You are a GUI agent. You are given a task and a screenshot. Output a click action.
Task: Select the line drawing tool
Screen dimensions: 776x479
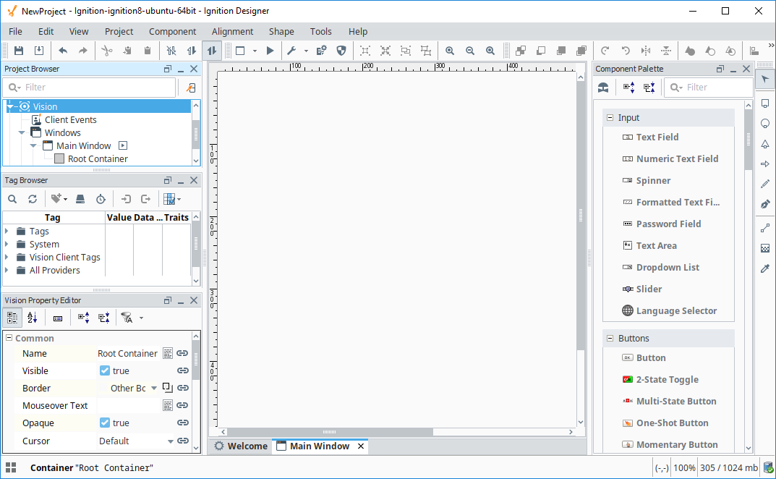[765, 228]
